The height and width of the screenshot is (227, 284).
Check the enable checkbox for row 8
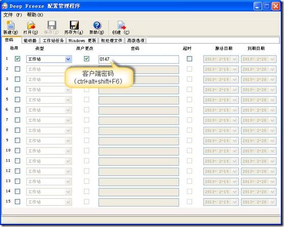(x=17, y=130)
